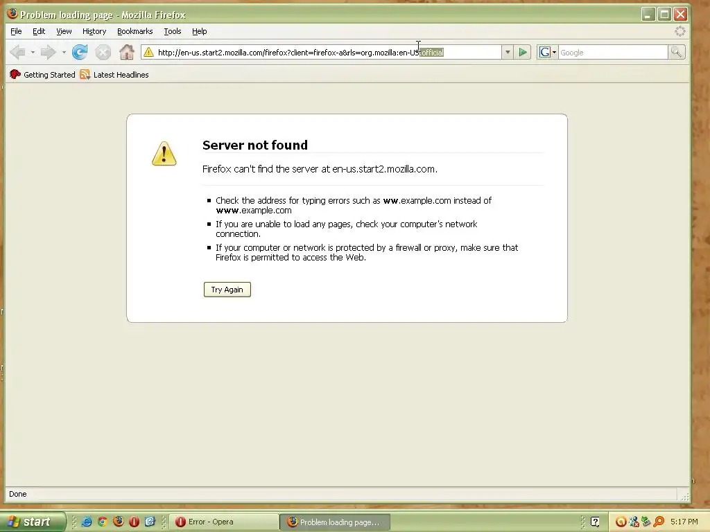Click the help question mark taskbar icon
The image size is (710, 532).
pos(595,522)
